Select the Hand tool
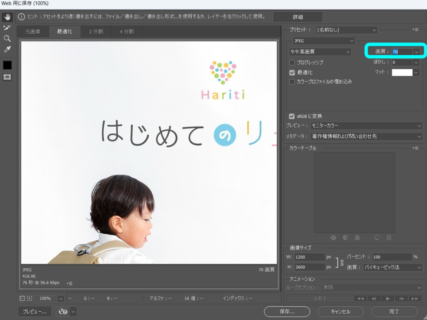The height and width of the screenshot is (320, 427). coord(7,17)
